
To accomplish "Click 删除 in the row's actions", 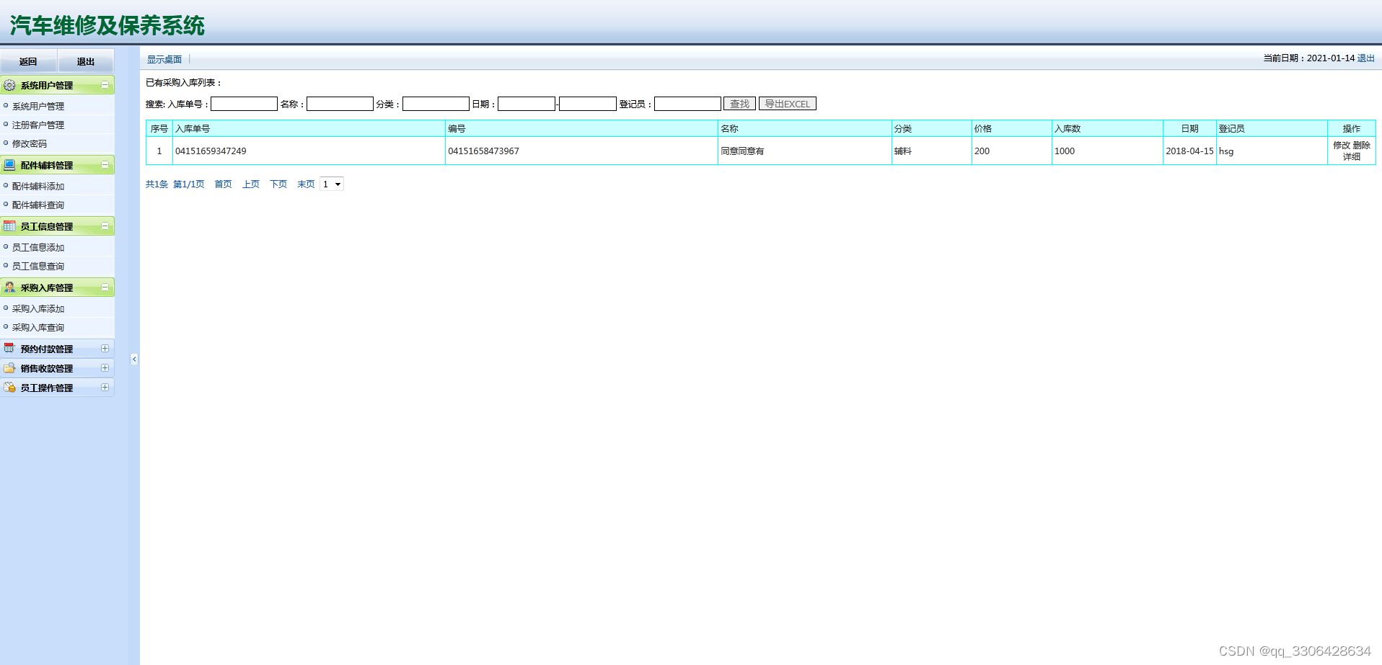I will pyautogui.click(x=1362, y=145).
